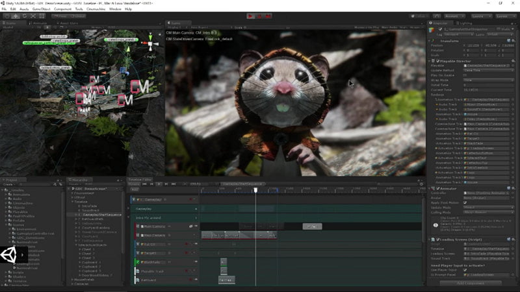Click the Play button in the top toolbar
This screenshot has height=292, width=520.
pos(251,16)
